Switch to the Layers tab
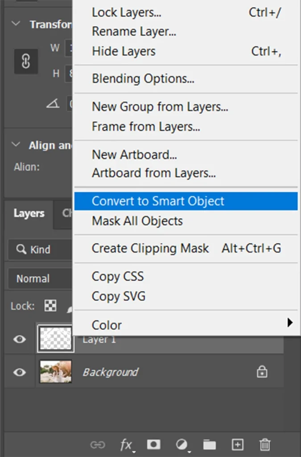Image resolution: width=301 pixels, height=457 pixels. 29,213
